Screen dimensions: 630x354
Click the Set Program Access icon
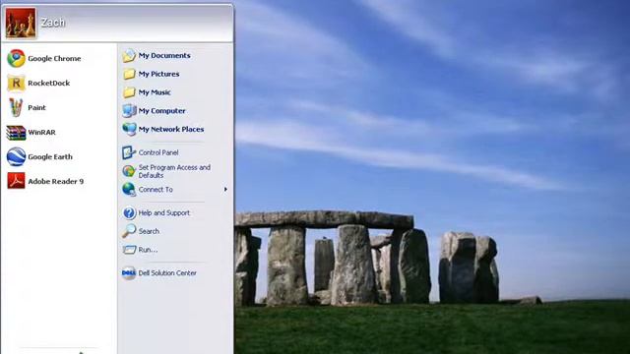129,171
